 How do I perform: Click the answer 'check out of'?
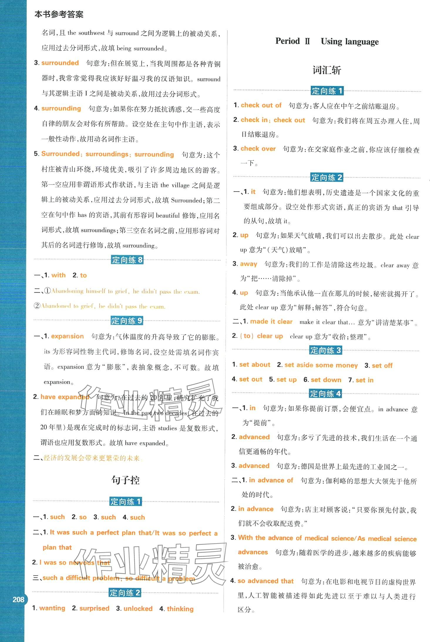point(261,105)
